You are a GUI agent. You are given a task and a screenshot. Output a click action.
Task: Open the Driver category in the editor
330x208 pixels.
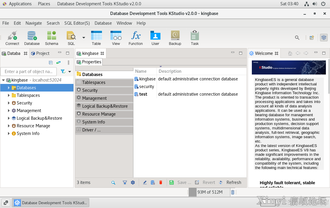pos(104,130)
